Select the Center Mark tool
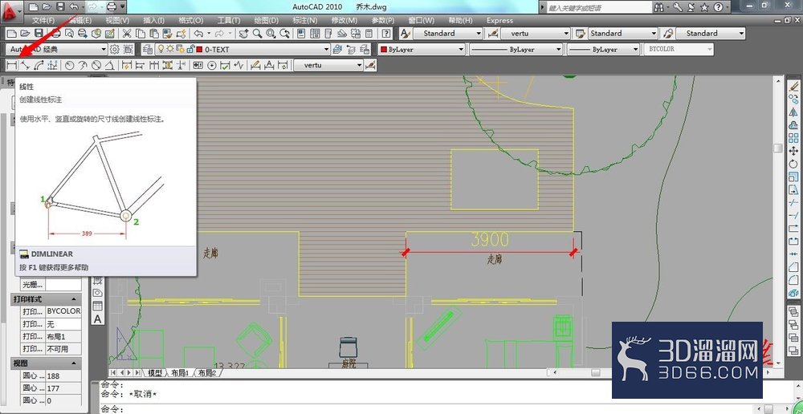Viewport: 803px width, 414px height. click(x=211, y=66)
